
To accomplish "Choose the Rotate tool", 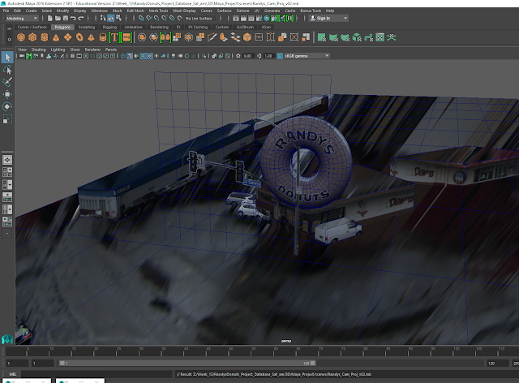I will (x=7, y=106).
